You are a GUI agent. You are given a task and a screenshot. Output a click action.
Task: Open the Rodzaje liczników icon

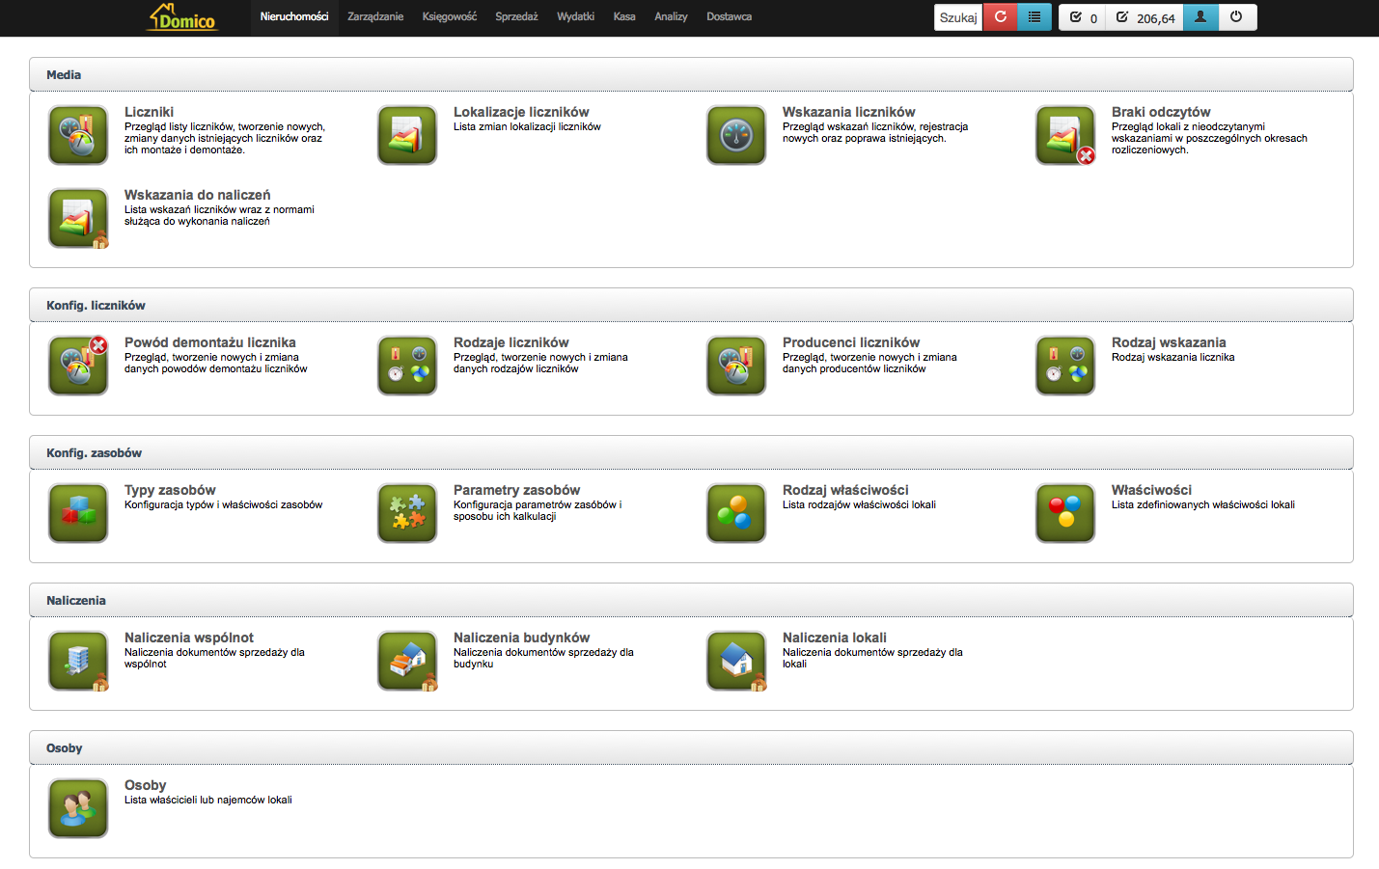coord(407,366)
